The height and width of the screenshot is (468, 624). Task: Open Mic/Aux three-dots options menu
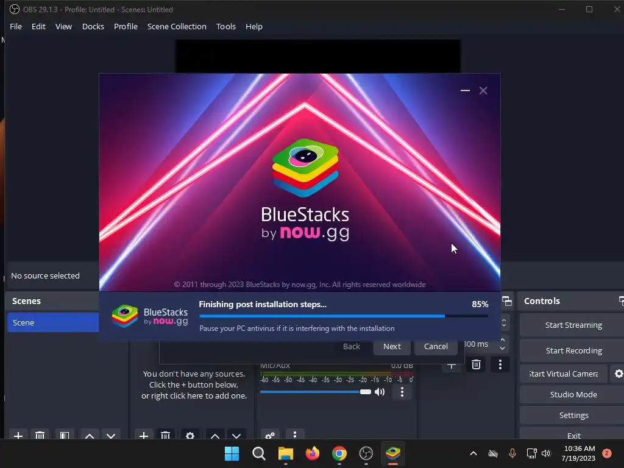pyautogui.click(x=402, y=392)
